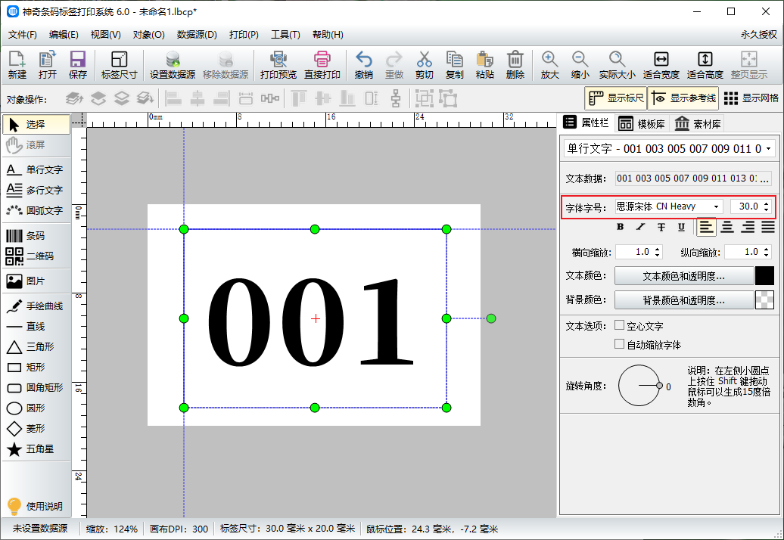Click the 文本颜色和透明度 button
Screen dimensions: 784x540
(683, 276)
